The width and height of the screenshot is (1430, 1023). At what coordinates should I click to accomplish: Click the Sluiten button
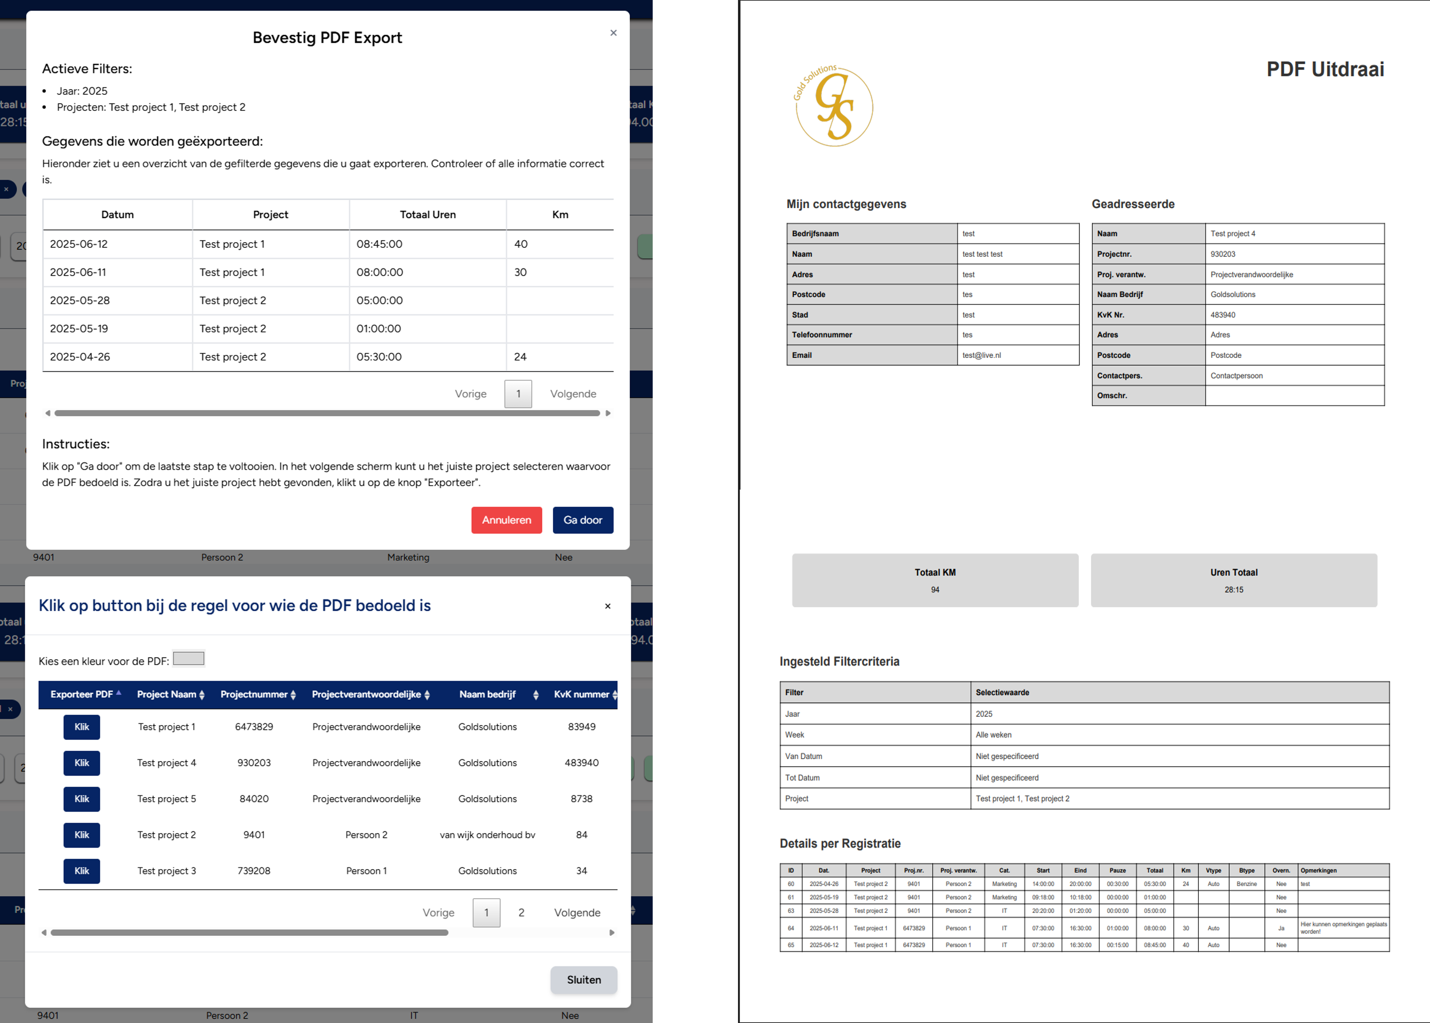click(584, 980)
